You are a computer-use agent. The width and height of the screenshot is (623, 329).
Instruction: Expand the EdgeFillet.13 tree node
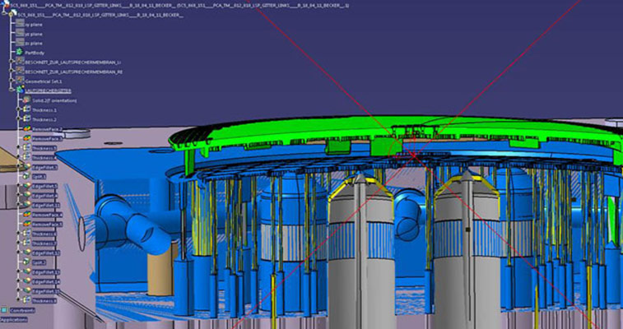pos(18,271)
